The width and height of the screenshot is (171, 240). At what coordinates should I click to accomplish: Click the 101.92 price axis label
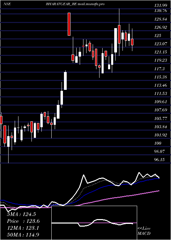[x=160, y=135]
